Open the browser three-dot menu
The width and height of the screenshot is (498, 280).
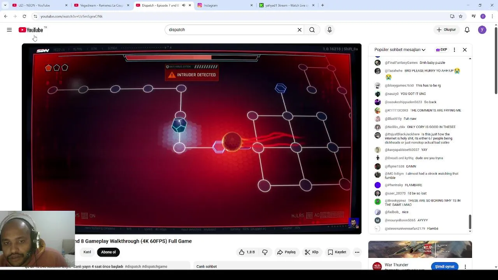tap(492, 16)
